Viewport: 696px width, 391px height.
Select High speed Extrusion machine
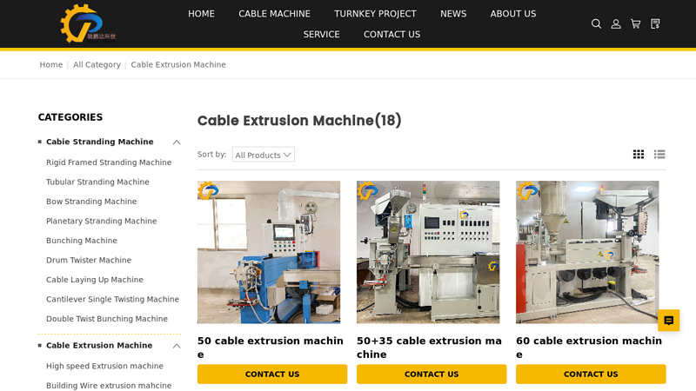point(104,366)
